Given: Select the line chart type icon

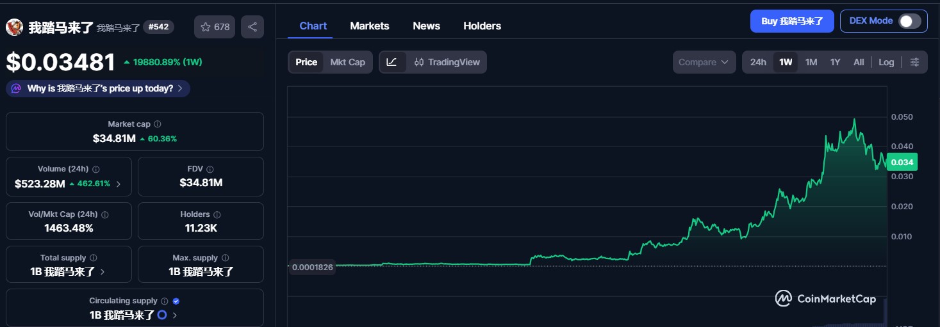Looking at the screenshot, I should coord(392,62).
